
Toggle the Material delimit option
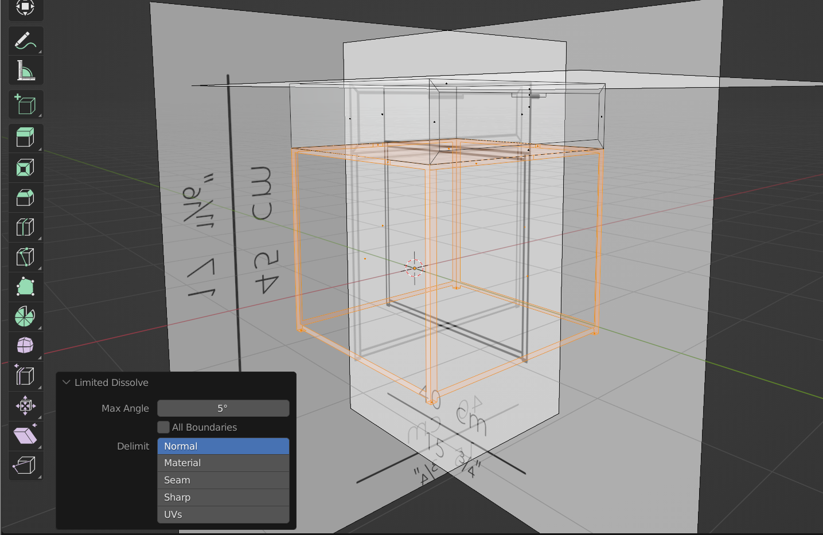click(x=223, y=463)
